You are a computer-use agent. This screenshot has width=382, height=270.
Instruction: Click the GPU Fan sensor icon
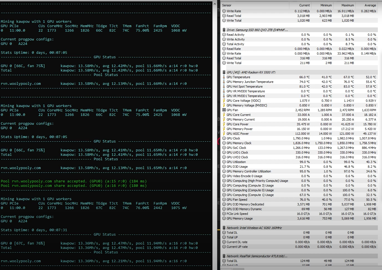pyautogui.click(x=224, y=110)
